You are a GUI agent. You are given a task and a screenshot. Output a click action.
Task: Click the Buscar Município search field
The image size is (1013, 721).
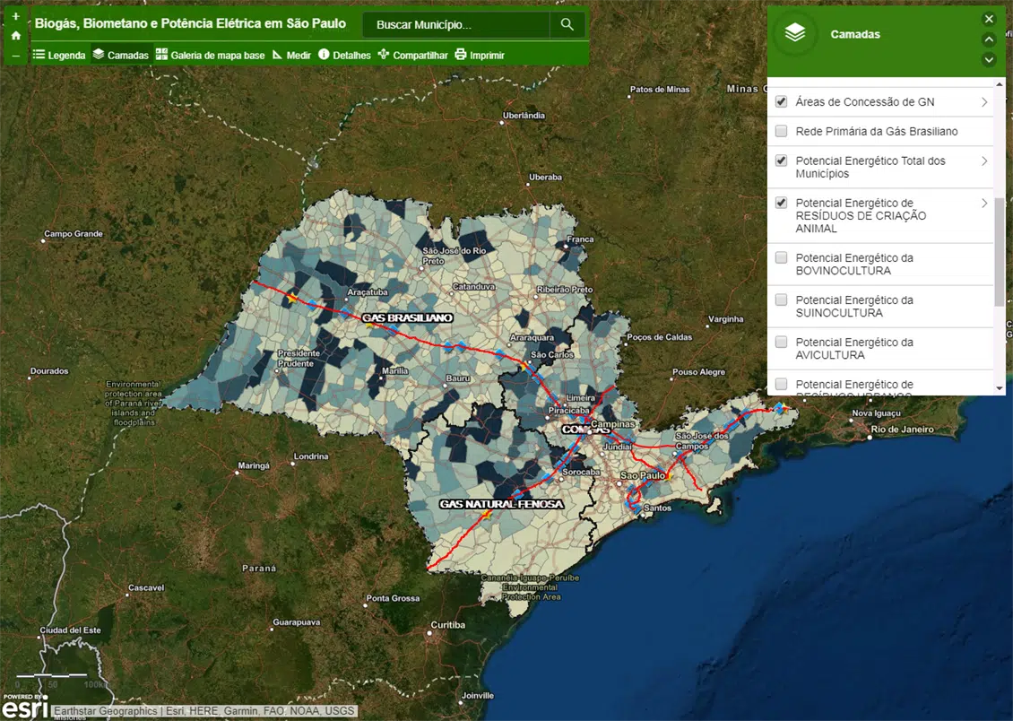(x=456, y=24)
